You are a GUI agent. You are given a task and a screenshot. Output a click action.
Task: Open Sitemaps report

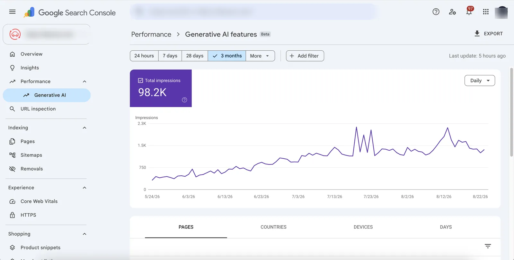point(47,155)
